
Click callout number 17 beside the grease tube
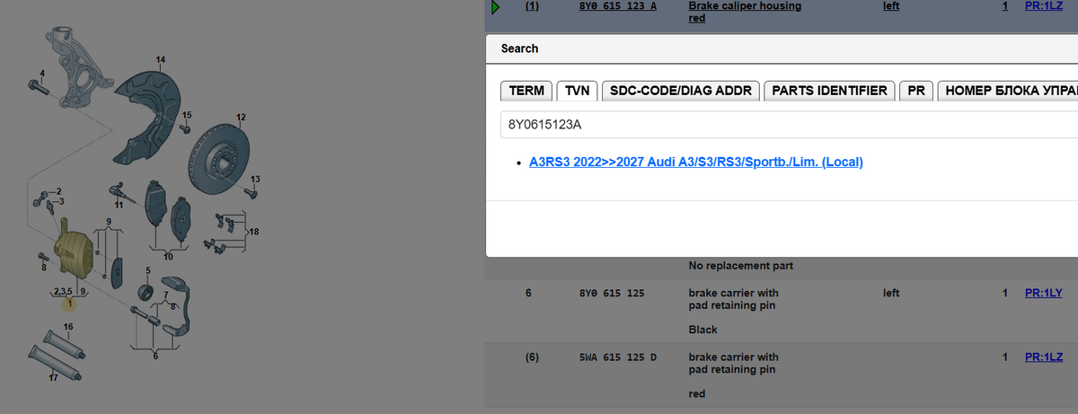pyautogui.click(x=53, y=378)
